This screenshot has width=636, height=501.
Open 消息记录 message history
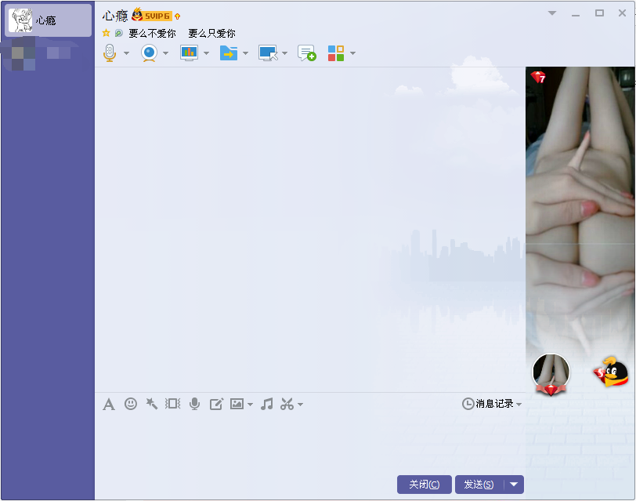[488, 404]
